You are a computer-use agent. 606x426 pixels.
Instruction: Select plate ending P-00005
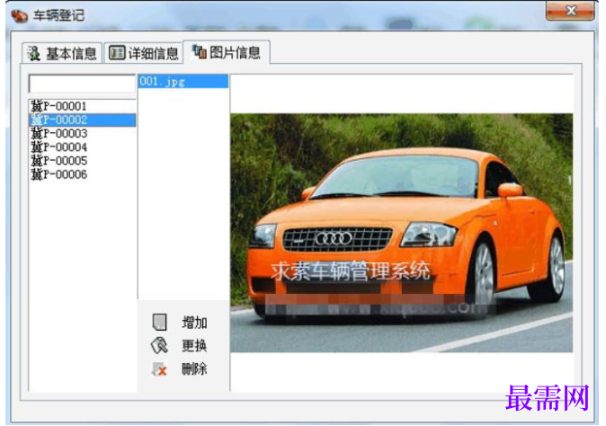(x=83, y=160)
